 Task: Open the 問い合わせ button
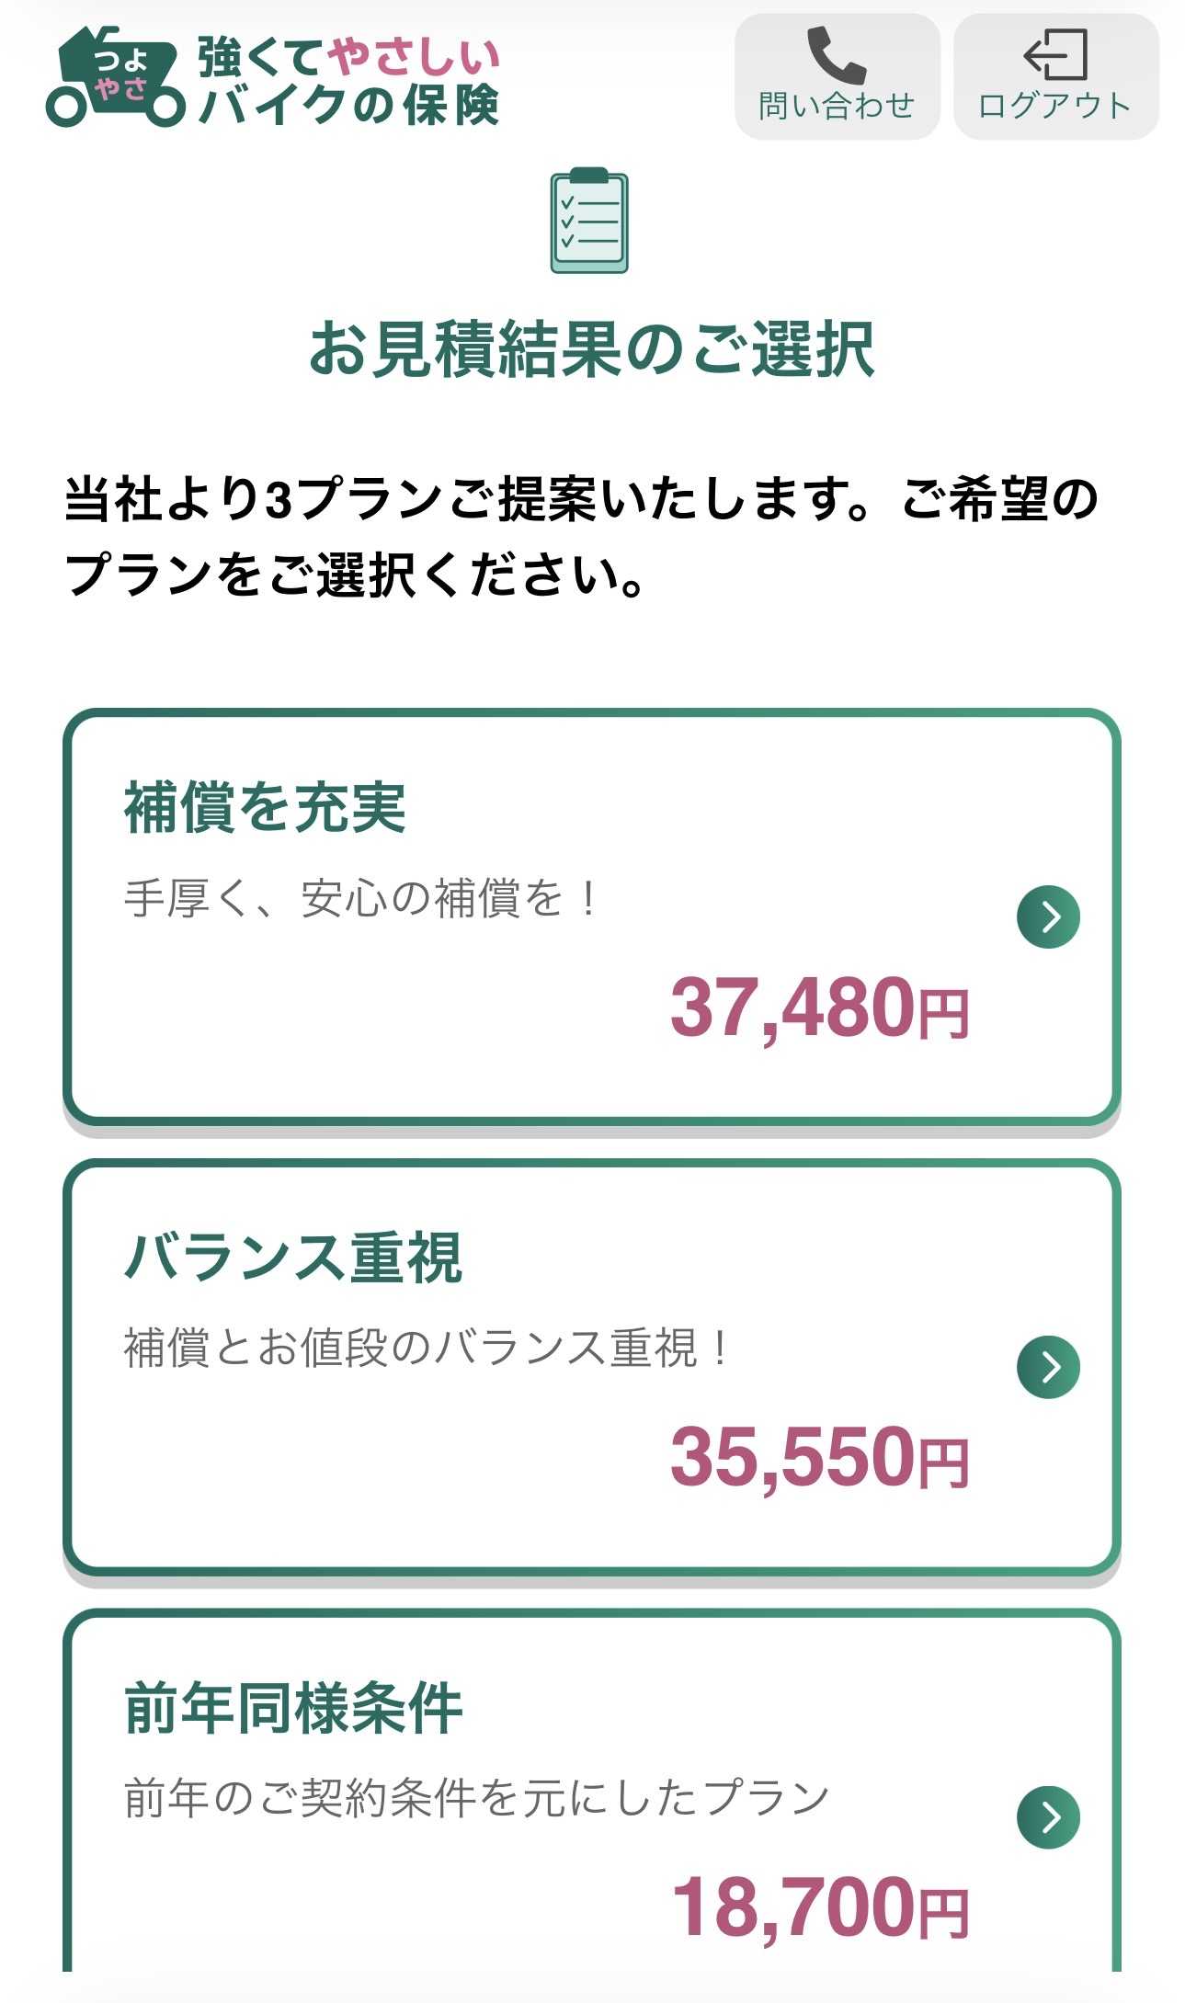pyautogui.click(x=837, y=76)
